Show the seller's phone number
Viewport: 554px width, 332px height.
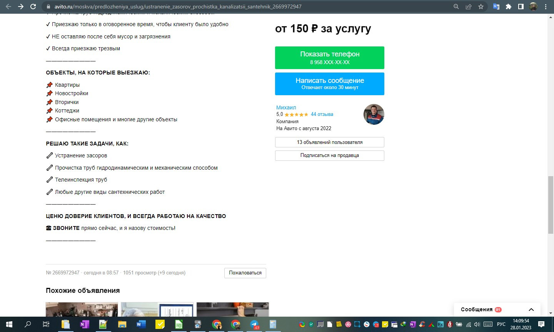330,58
